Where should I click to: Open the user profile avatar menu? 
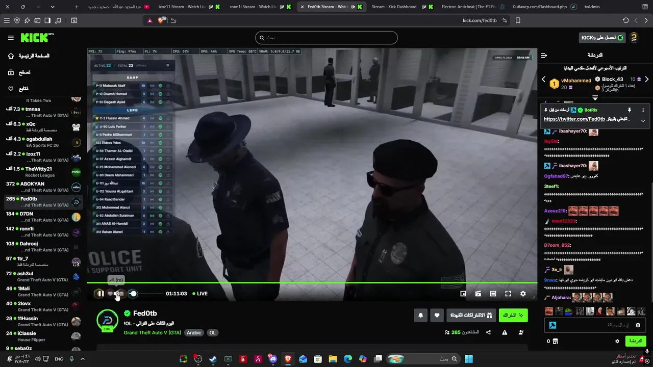tap(634, 38)
